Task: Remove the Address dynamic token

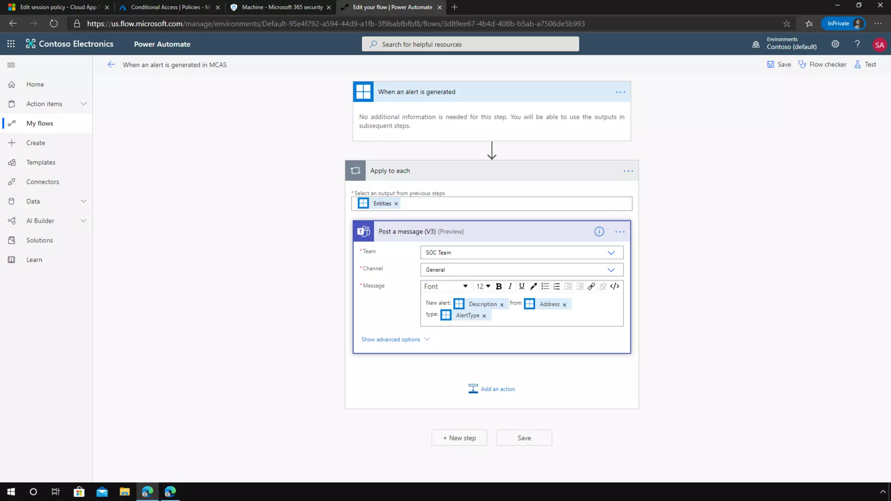Action: 564,305
